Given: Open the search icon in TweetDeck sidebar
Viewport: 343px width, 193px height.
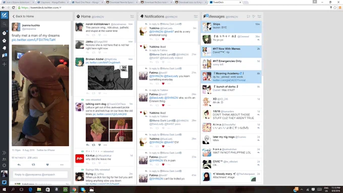Looking at the screenshot, I should pos(4,24).
